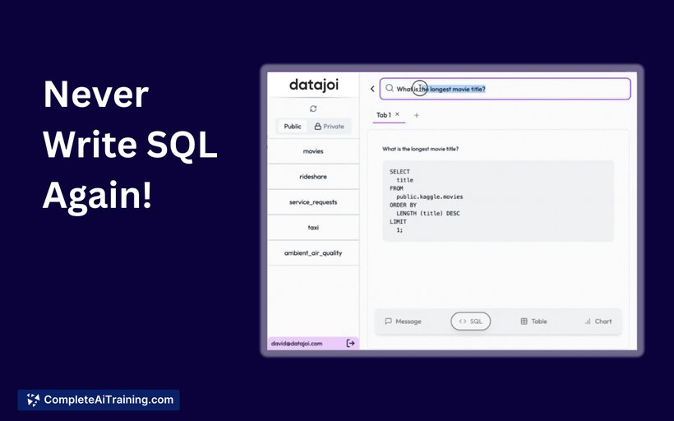The image size is (674, 421).
Task: Click the refresh datasets icon
Action: (x=313, y=109)
